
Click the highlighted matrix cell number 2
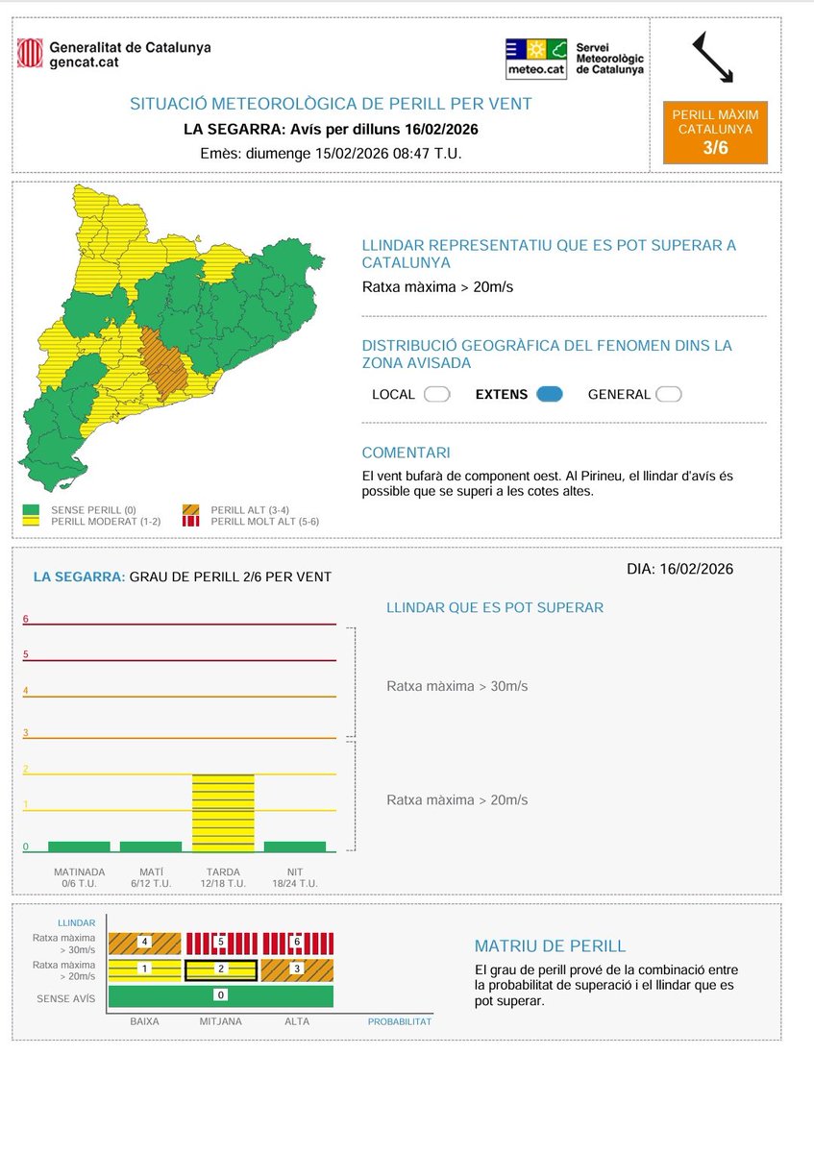[x=219, y=969]
